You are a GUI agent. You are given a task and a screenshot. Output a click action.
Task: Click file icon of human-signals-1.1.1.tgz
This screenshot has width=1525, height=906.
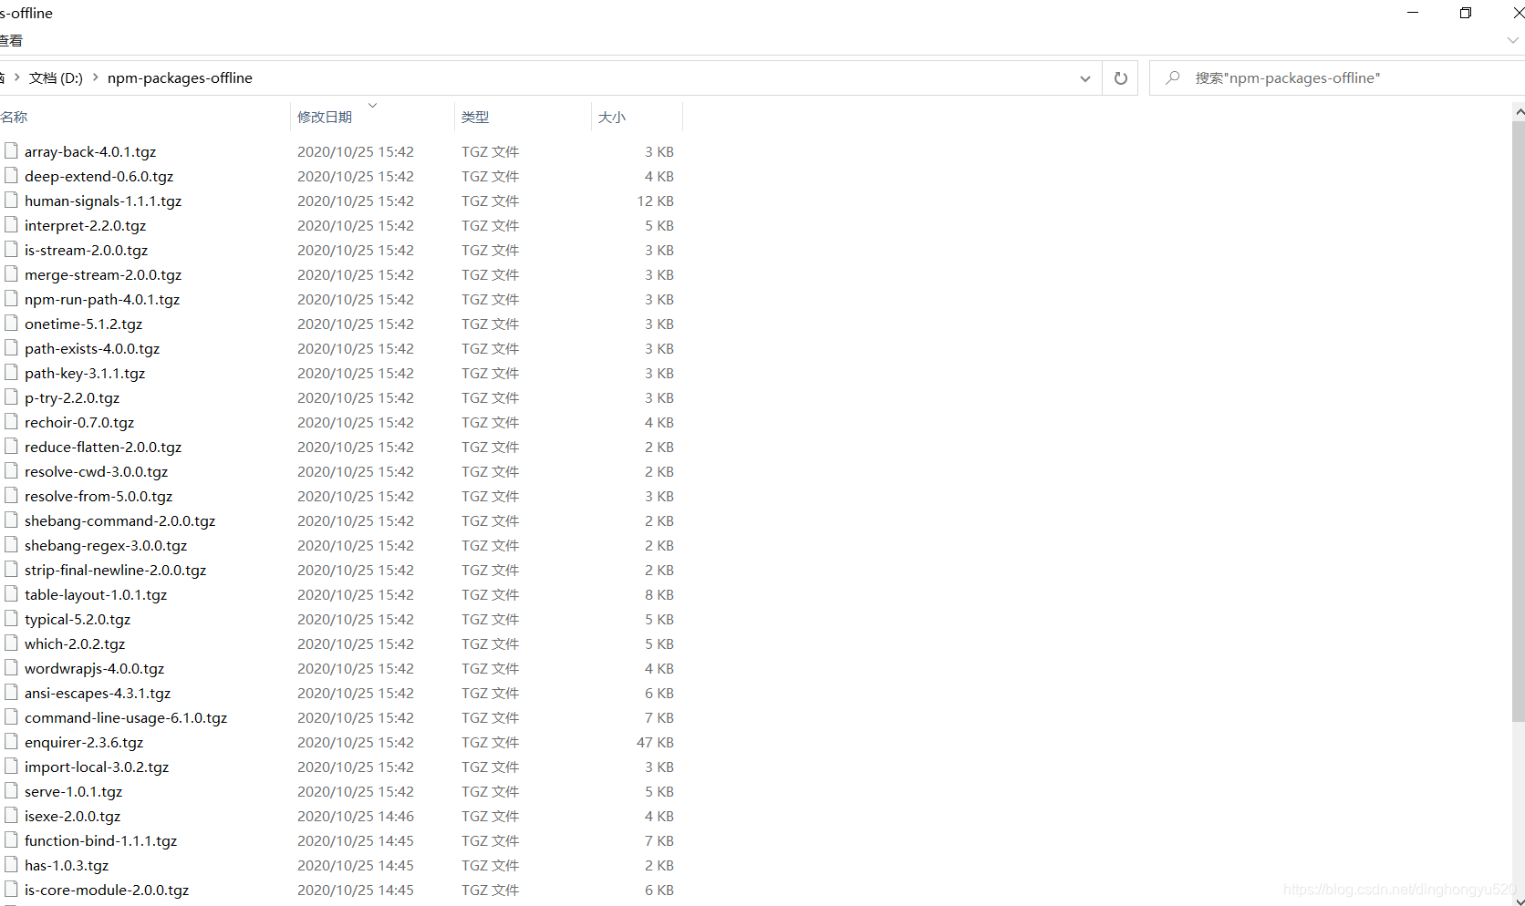tap(11, 200)
